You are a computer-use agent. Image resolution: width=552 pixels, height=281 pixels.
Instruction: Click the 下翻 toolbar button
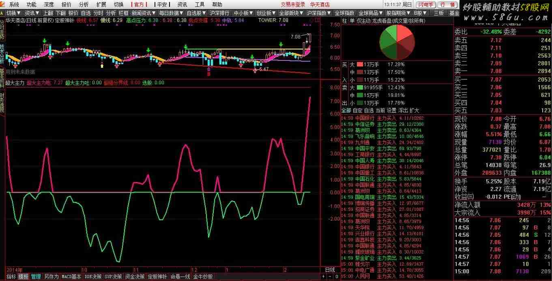point(60,13)
